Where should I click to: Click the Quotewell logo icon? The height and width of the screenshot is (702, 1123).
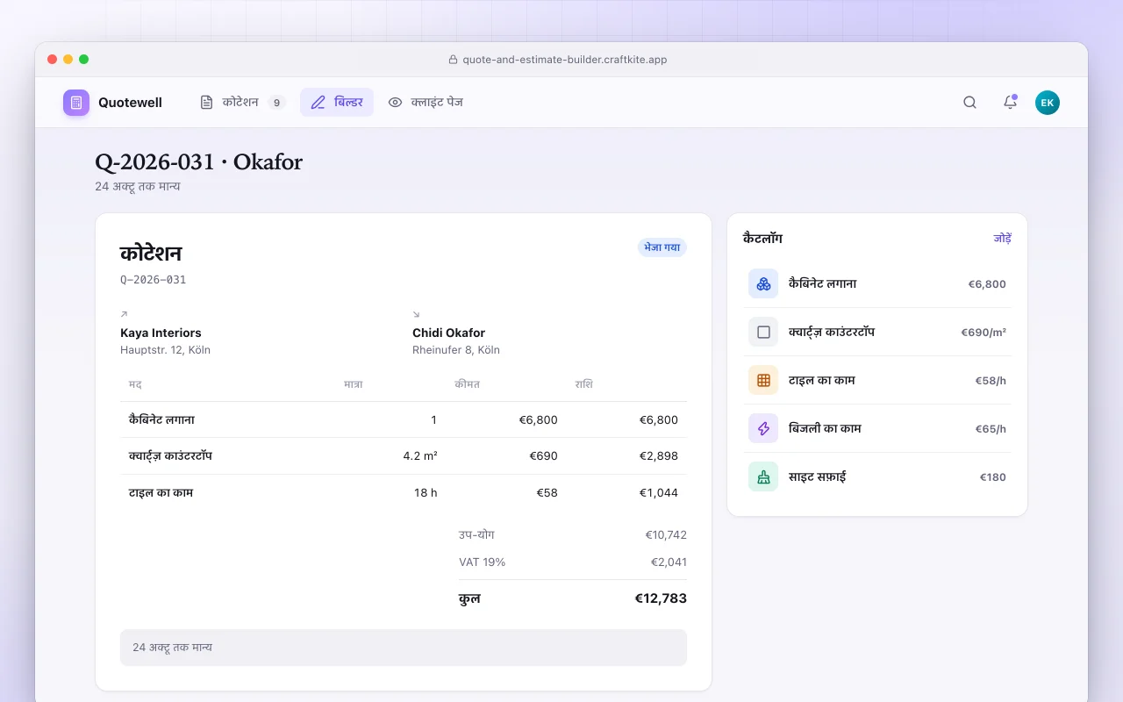76,103
